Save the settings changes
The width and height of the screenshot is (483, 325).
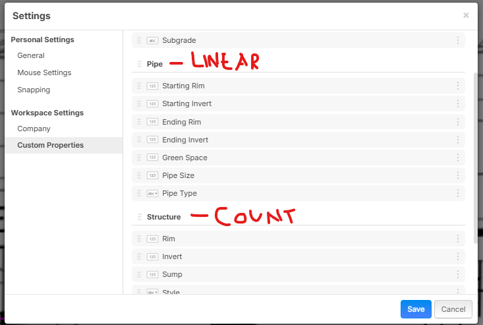(x=416, y=309)
